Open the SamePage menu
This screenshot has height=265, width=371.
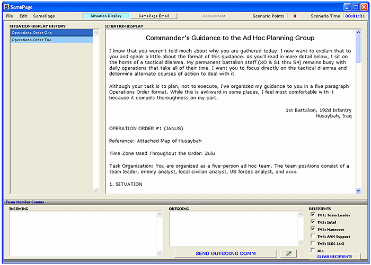point(43,16)
